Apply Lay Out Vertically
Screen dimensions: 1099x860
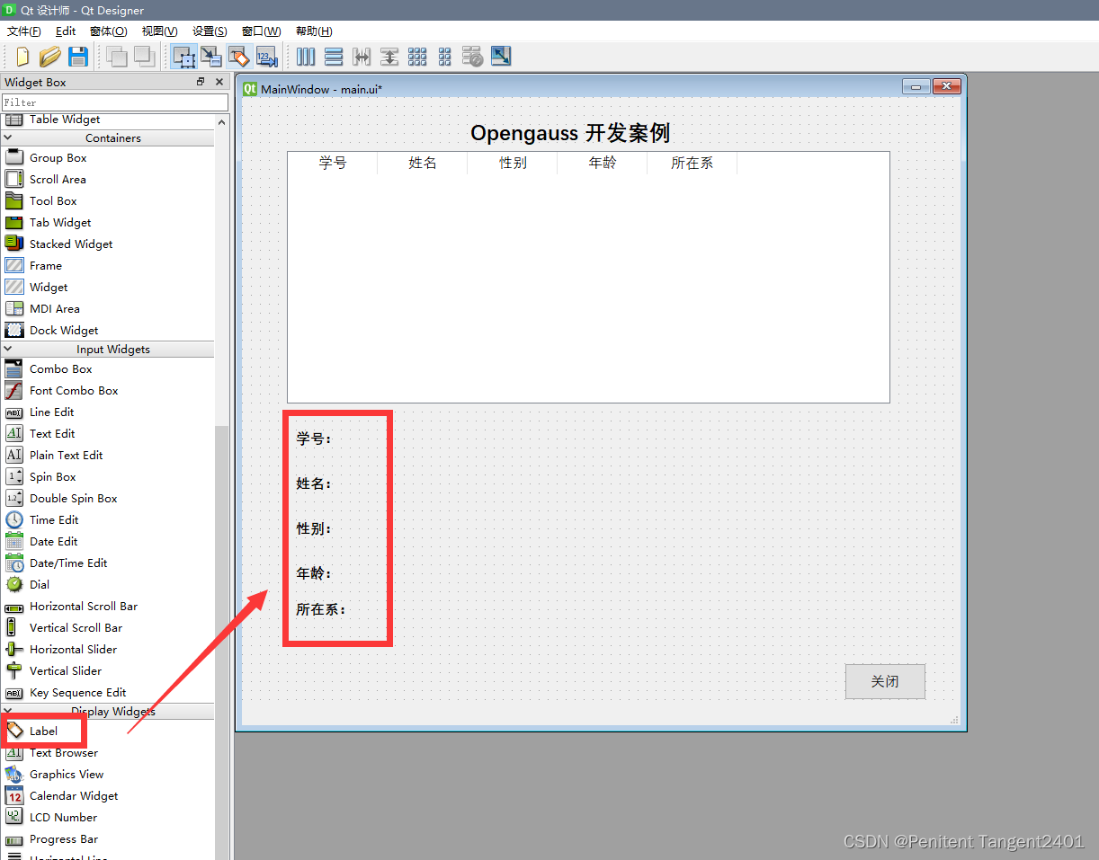(334, 57)
